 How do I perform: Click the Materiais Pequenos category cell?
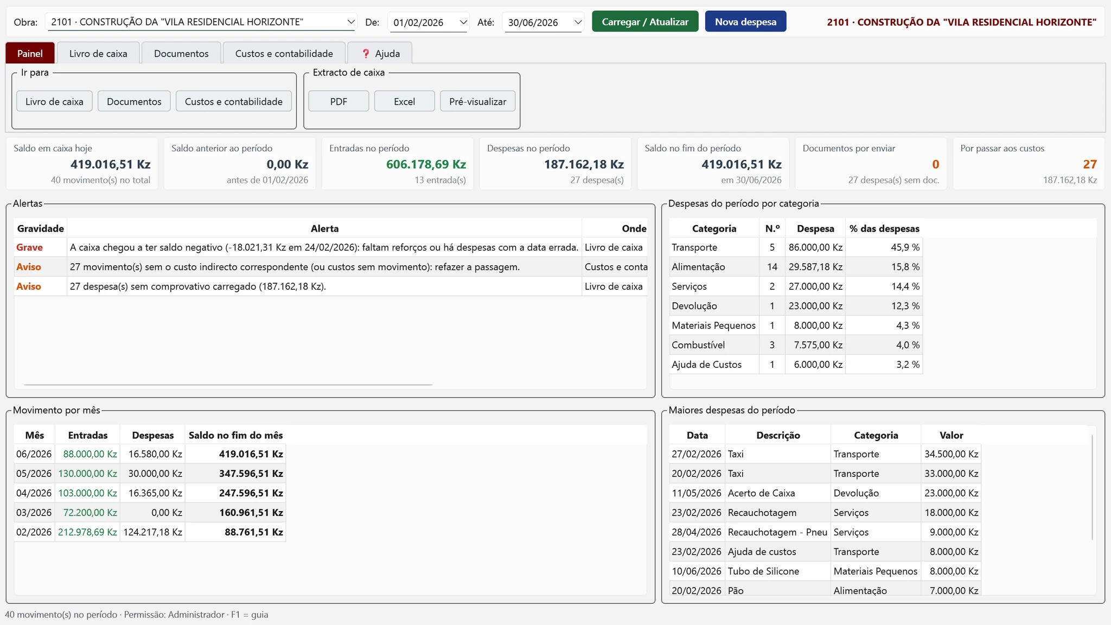tap(714, 326)
